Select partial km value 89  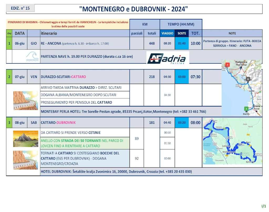point(137,139)
